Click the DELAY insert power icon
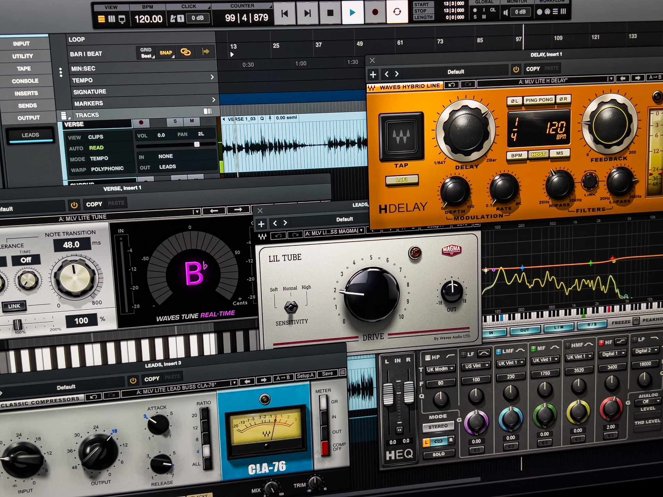This screenshot has width=663, height=497. pos(516,69)
